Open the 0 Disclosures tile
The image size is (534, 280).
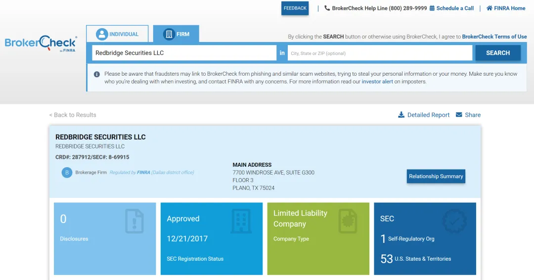tap(105, 239)
